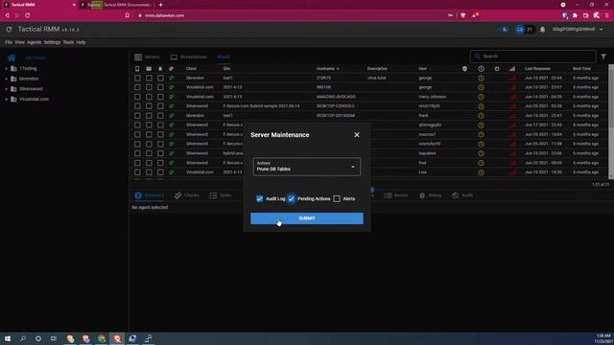Open the File menu
Viewport: 614px width, 345px height.
point(9,42)
